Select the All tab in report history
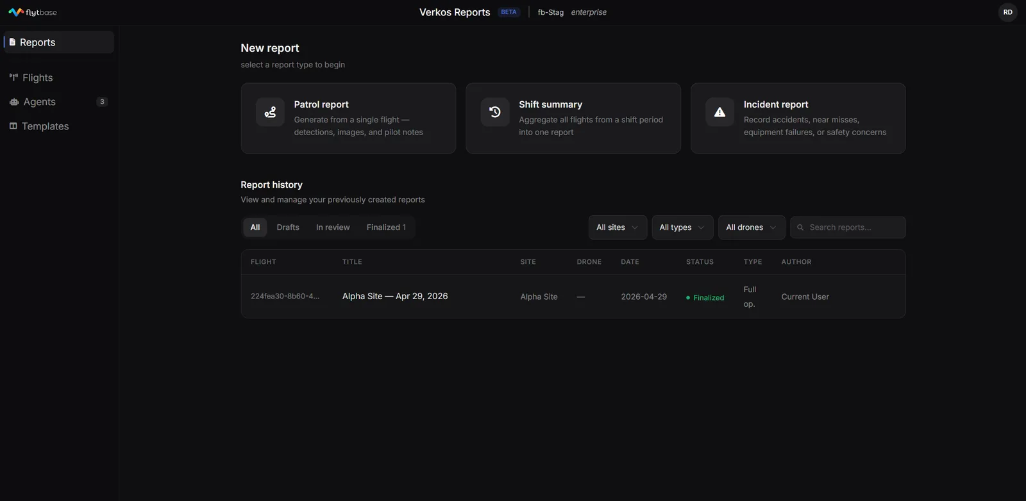Screen dimensions: 1026x501 click(255, 227)
